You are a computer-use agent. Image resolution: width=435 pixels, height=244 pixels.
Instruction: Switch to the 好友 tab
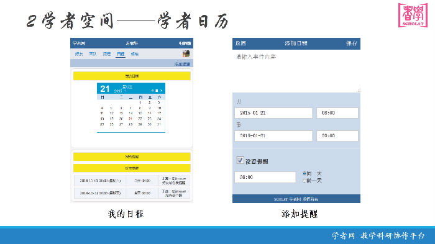click(x=79, y=54)
